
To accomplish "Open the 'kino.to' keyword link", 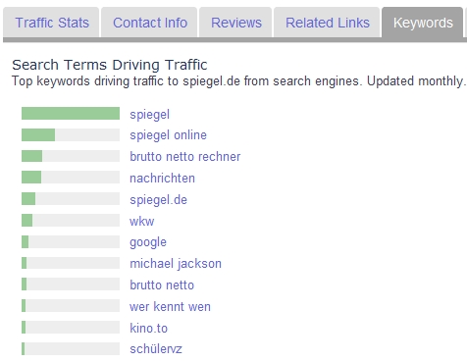I will pyautogui.click(x=148, y=328).
